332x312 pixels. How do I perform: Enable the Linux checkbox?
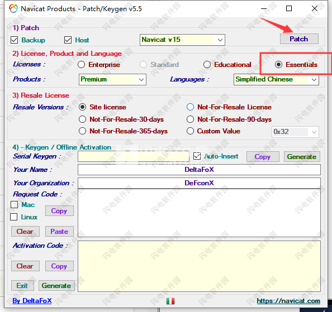click(x=14, y=217)
